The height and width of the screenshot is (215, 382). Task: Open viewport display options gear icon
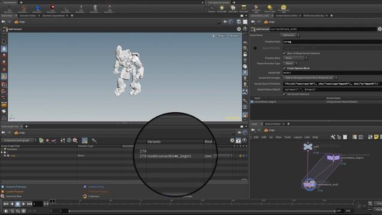(239, 29)
